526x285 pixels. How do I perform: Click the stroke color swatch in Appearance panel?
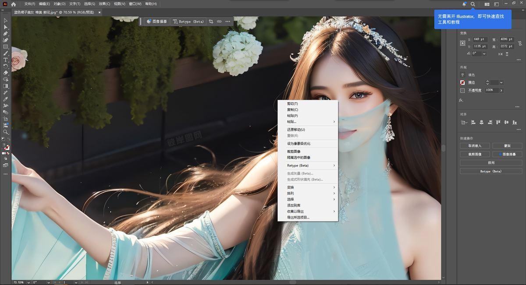[462, 82]
